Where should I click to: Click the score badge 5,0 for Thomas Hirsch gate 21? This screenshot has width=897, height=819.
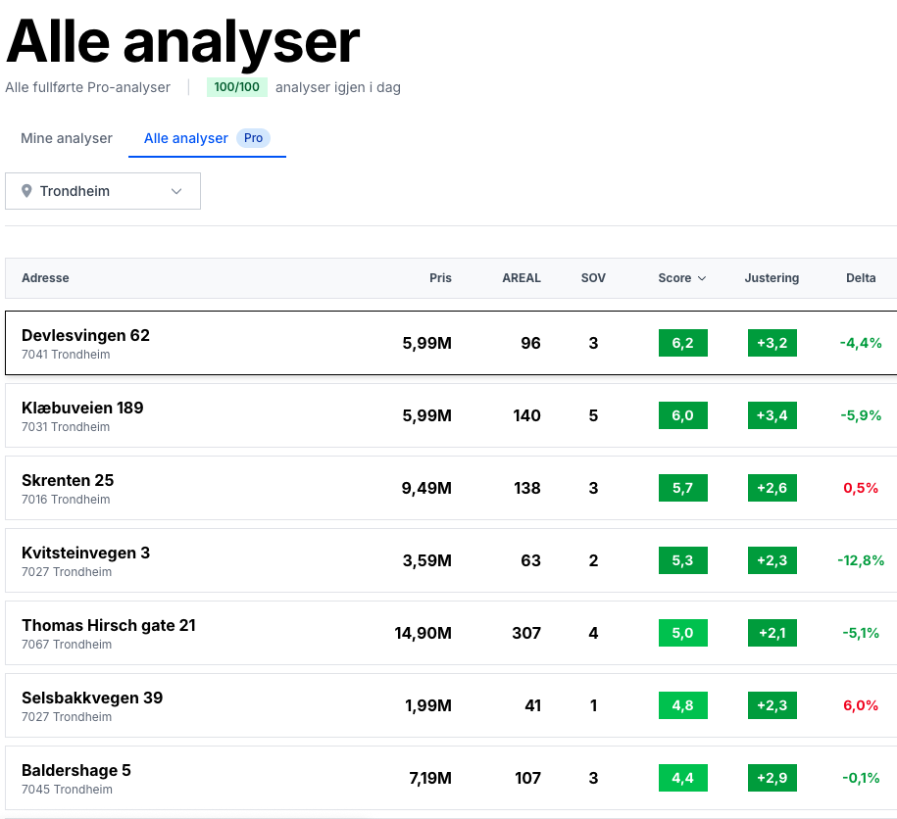pos(682,633)
